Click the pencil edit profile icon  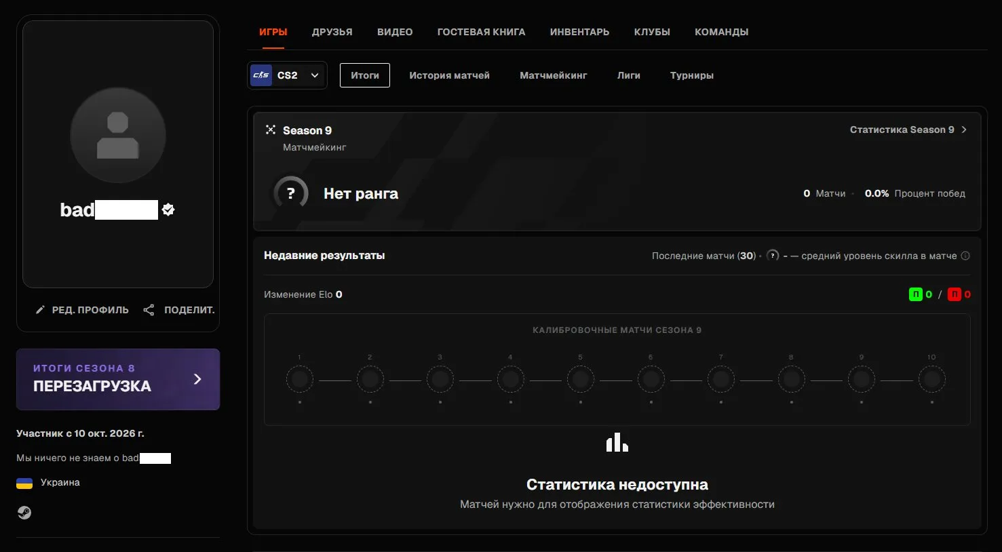(40, 310)
